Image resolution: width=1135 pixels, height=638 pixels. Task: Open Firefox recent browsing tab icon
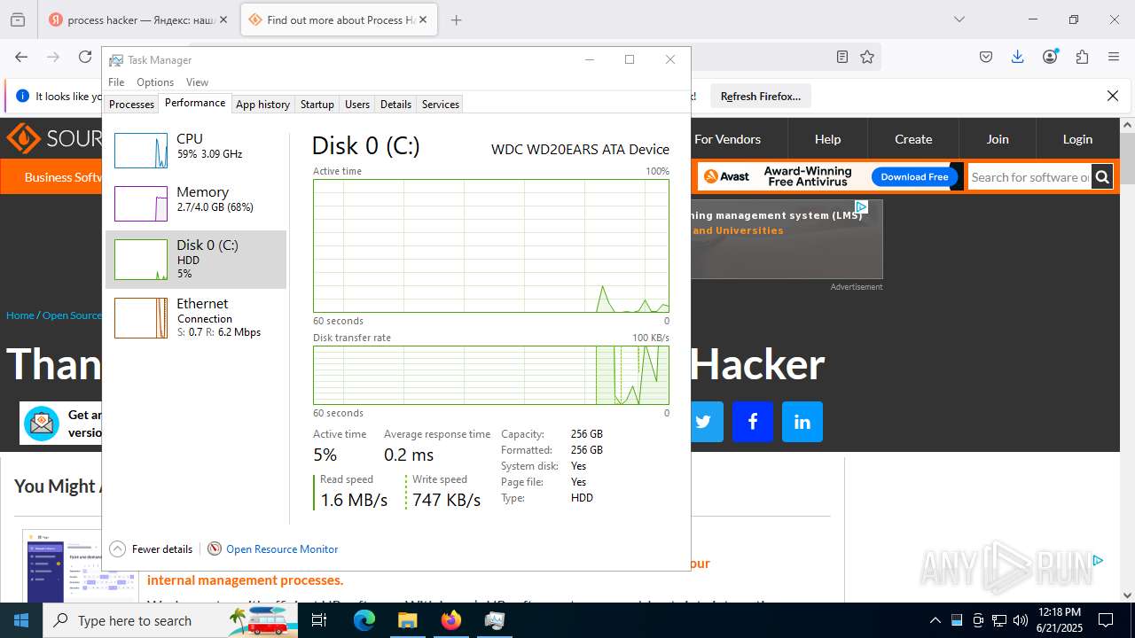pyautogui.click(x=18, y=19)
